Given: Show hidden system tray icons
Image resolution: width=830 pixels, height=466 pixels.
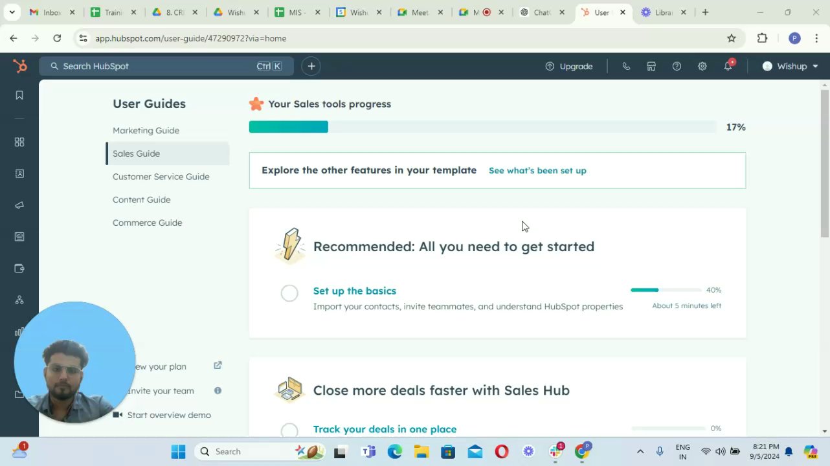Looking at the screenshot, I should 640,452.
